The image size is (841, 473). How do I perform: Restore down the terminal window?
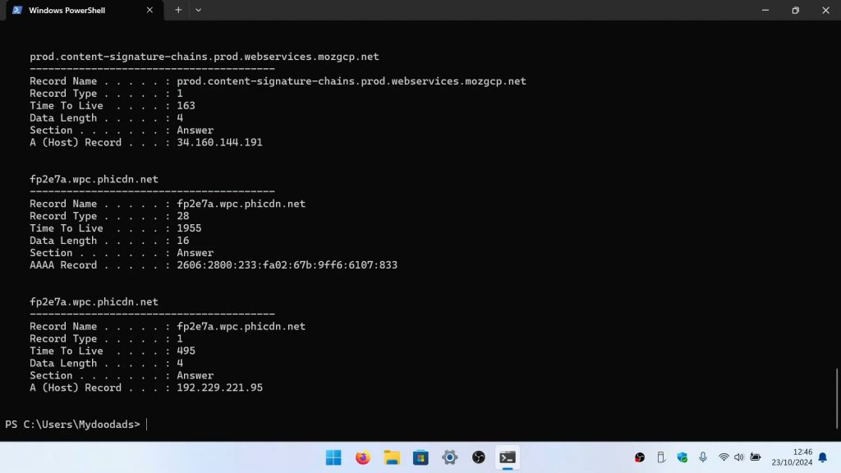tap(795, 10)
